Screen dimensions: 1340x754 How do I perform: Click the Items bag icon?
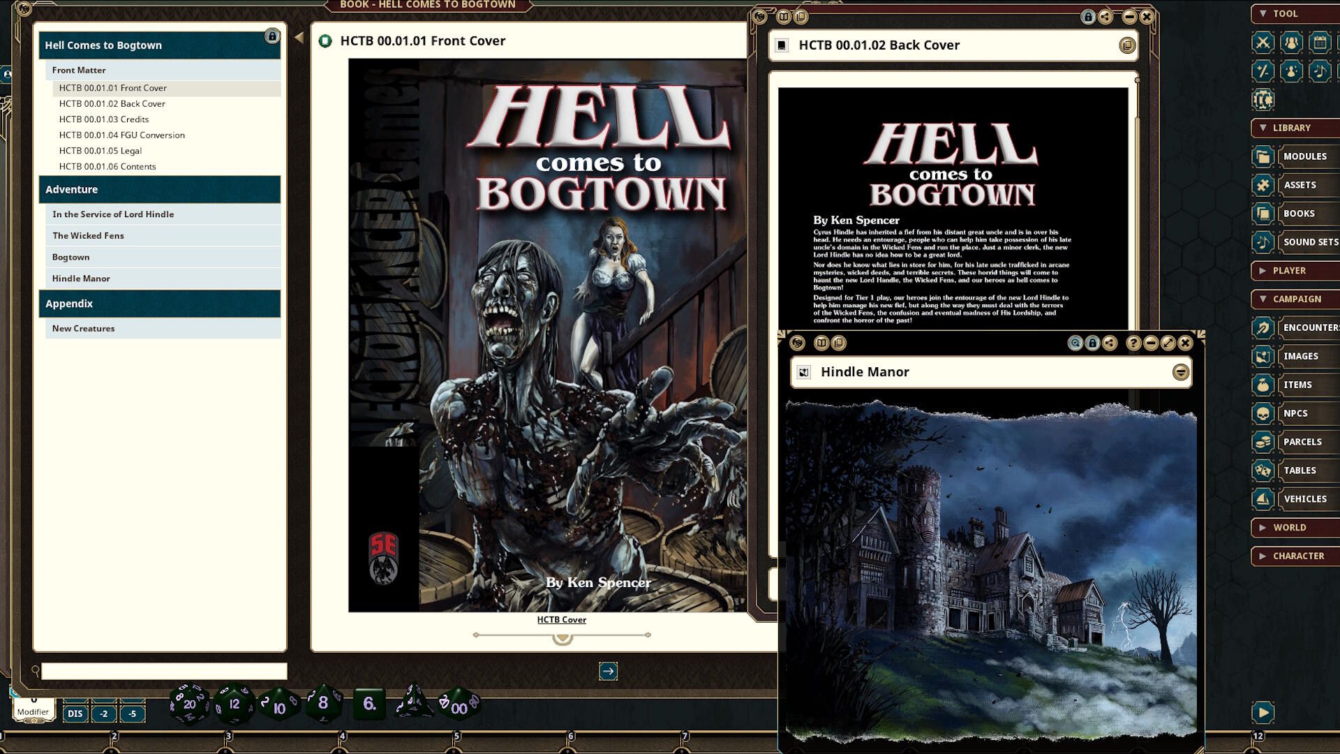pos(1263,385)
